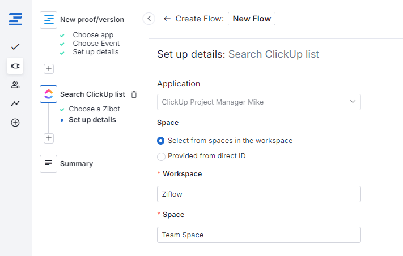Image resolution: width=403 pixels, height=256 pixels.
Task: Click the plus circle sidebar icon
Action: 15,123
